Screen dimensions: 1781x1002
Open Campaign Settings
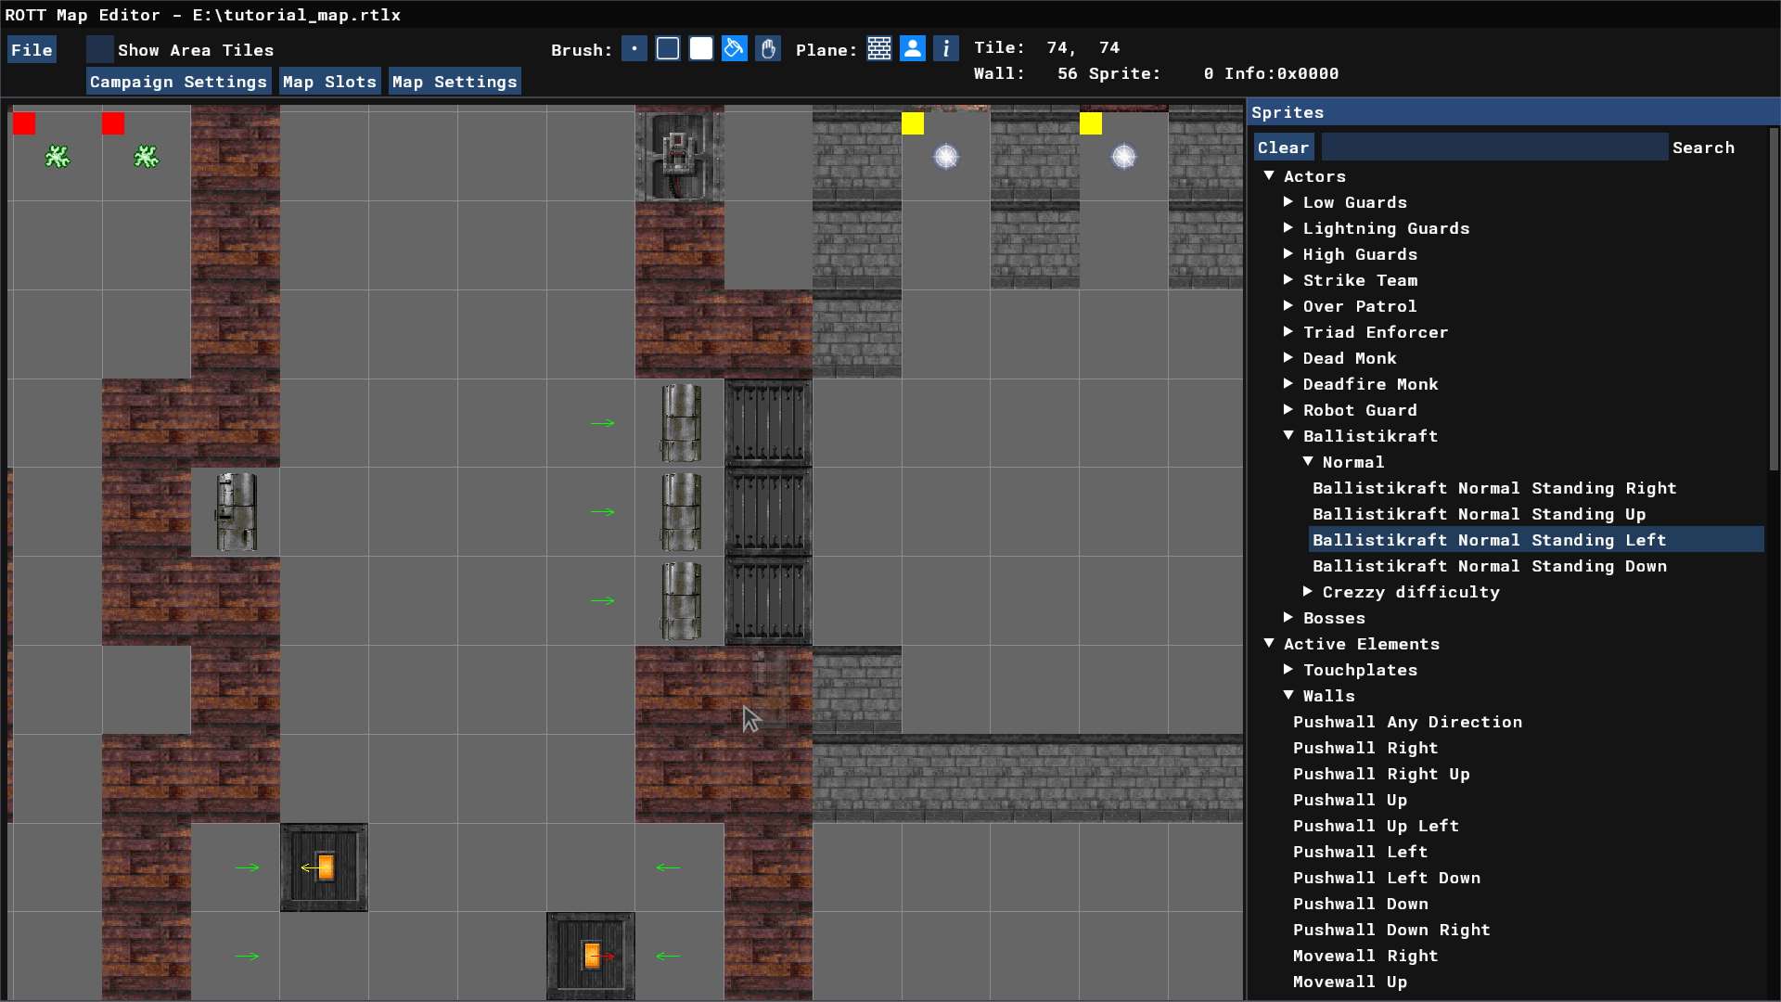(x=178, y=82)
